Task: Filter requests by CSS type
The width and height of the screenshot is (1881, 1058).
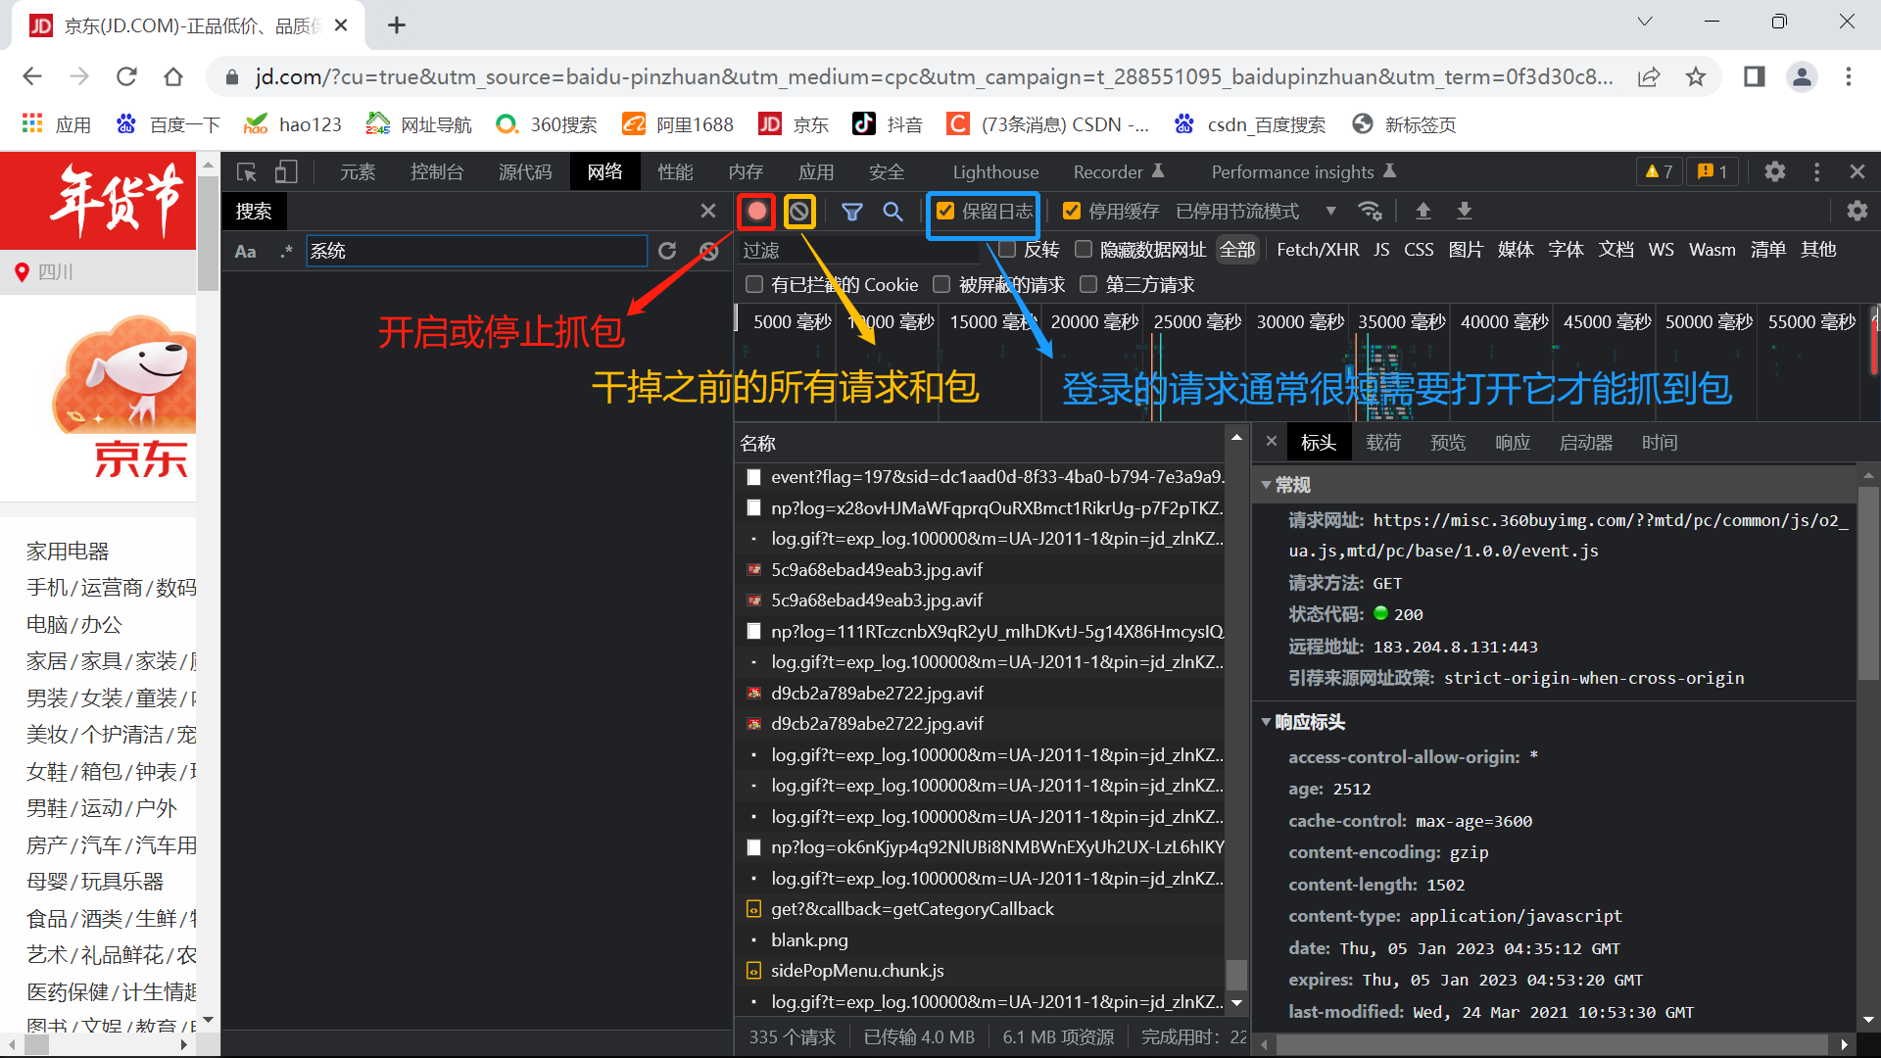Action: coord(1419,250)
